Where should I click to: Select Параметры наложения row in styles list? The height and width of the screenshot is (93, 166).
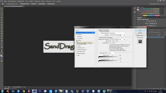(x=85, y=33)
